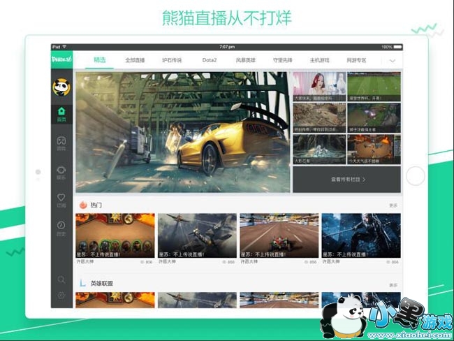The image size is (454, 341).
Task: Open the red-haired girl stream thumbnail
Action: 319,87
